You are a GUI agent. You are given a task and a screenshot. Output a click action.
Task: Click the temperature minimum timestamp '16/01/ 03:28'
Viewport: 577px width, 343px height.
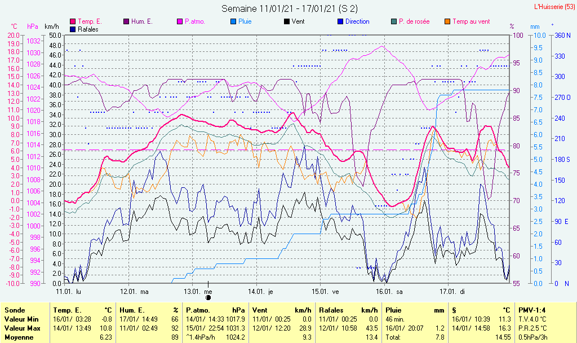pyautogui.click(x=72, y=319)
